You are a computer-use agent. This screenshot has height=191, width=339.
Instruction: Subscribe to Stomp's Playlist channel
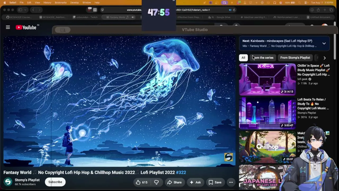[x=55, y=182]
